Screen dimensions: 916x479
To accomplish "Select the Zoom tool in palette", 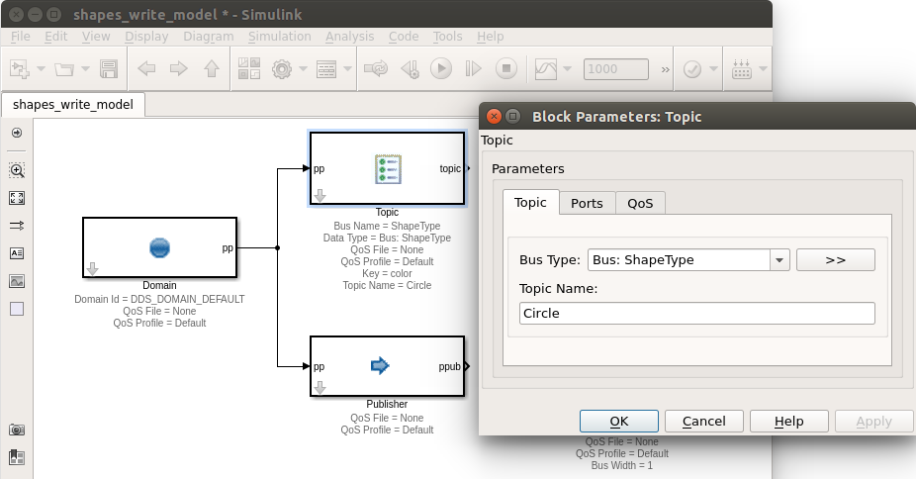I will [x=17, y=170].
